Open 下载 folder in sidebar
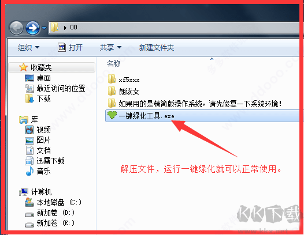This screenshot has height=235, width=304. pyautogui.click(x=38, y=98)
